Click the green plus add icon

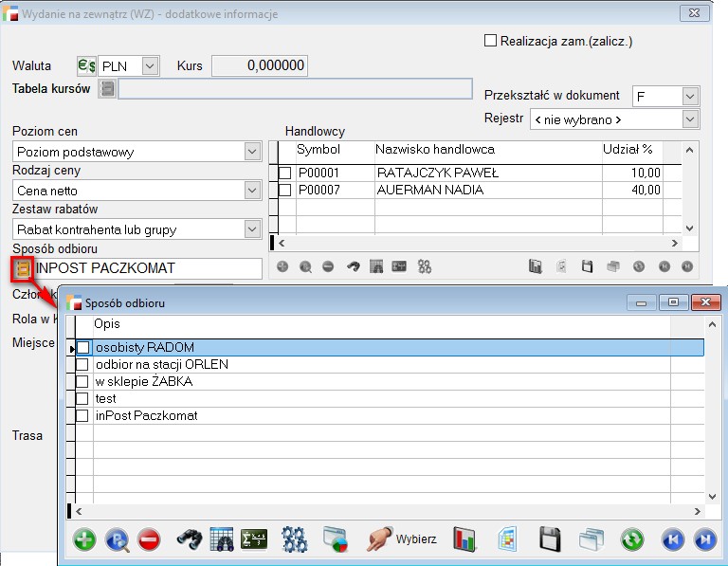tap(85, 539)
